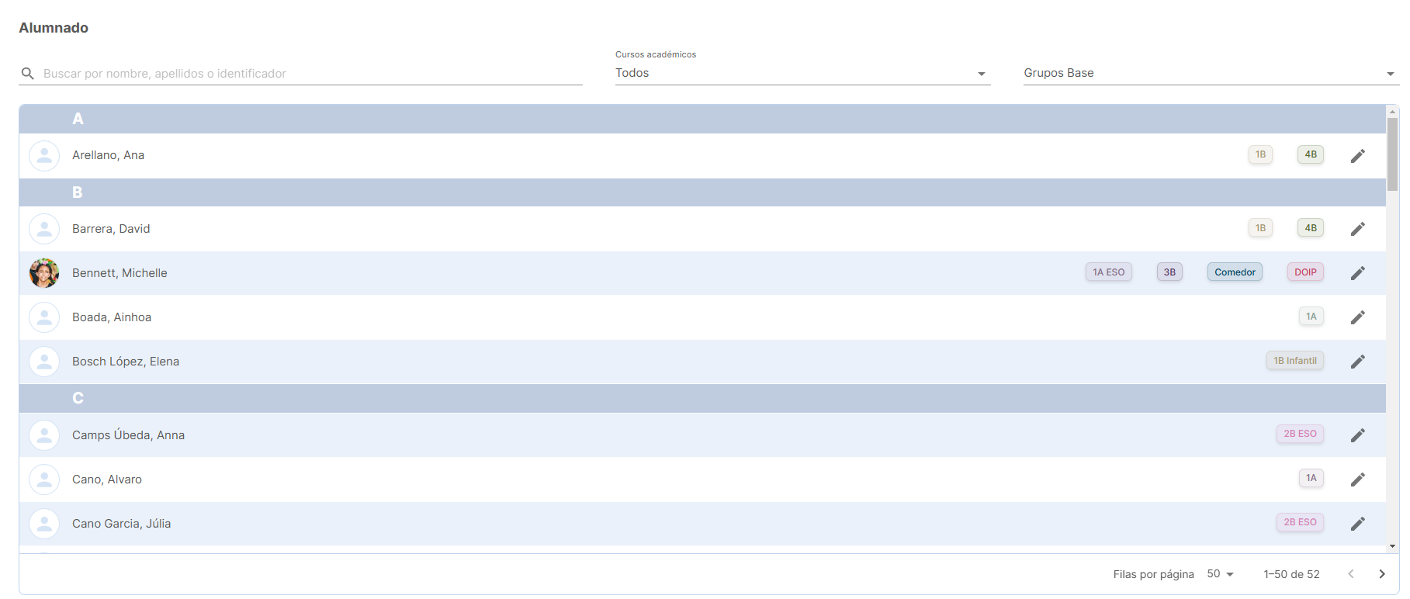Select the name Barrera, David
The height and width of the screenshot is (599, 1410).
[111, 229]
